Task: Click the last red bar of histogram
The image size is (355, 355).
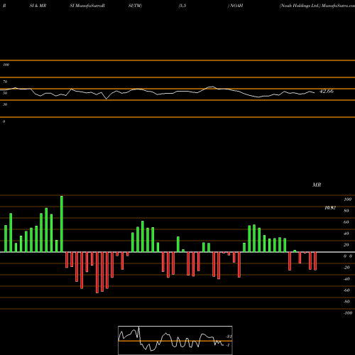Action: tap(315, 261)
